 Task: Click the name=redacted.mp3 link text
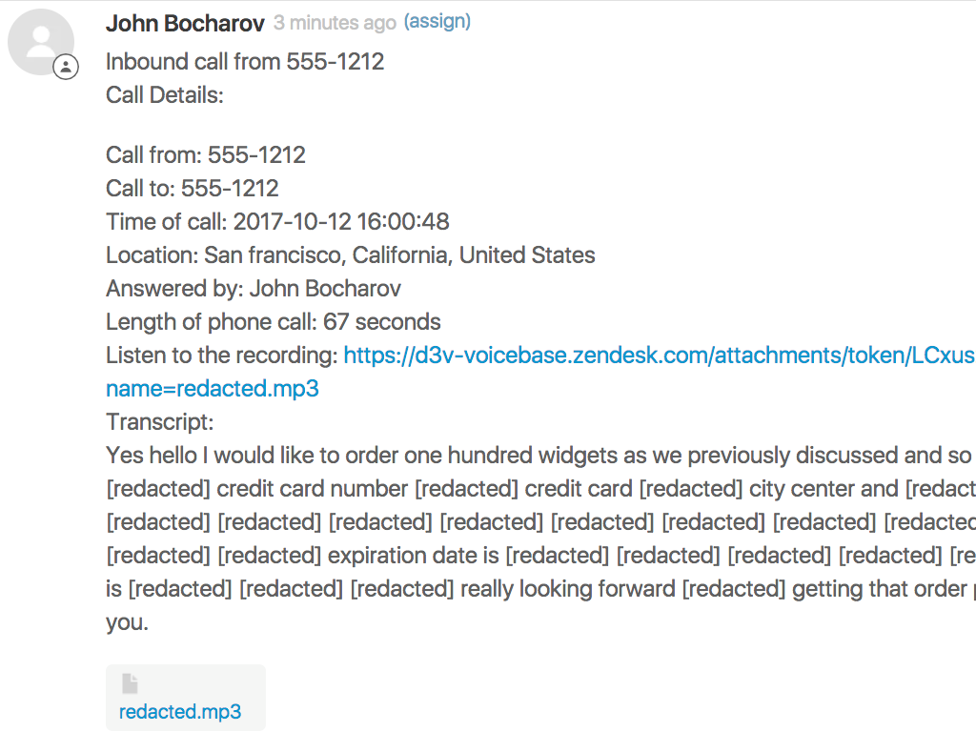(213, 389)
